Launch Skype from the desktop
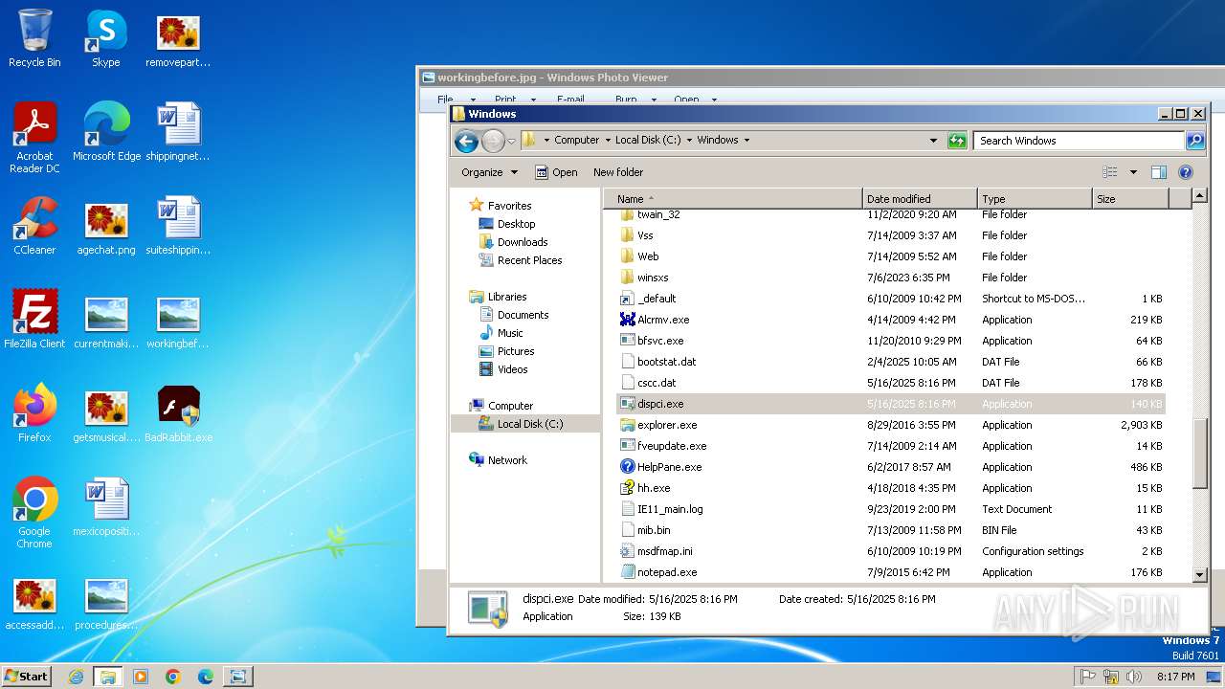 click(106, 40)
